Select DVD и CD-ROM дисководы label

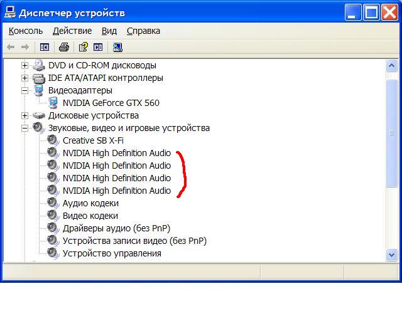tap(102, 65)
